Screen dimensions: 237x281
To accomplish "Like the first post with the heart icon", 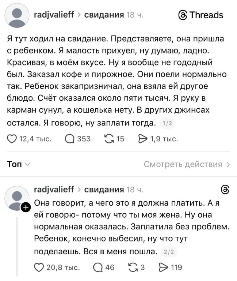I will [12, 139].
